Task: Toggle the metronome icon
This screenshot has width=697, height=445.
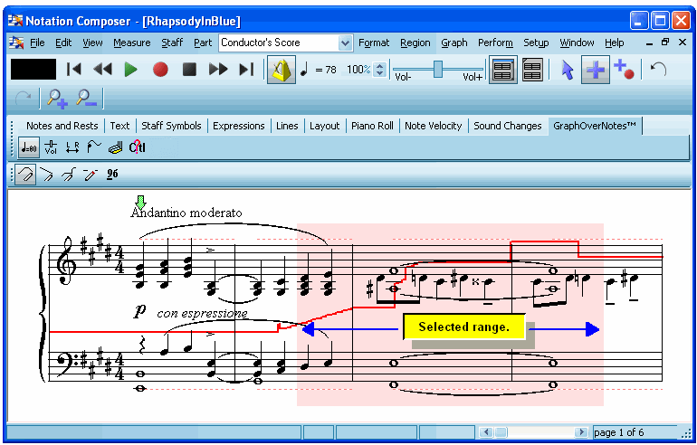Action: [x=281, y=70]
